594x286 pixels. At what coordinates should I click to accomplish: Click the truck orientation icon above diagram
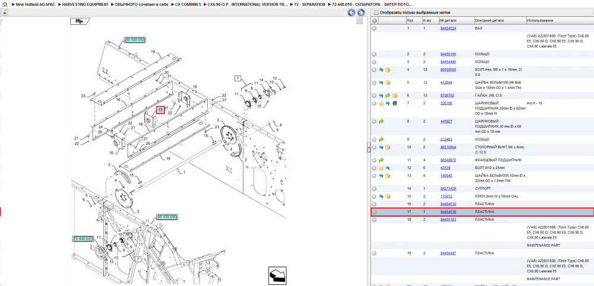coord(80,21)
